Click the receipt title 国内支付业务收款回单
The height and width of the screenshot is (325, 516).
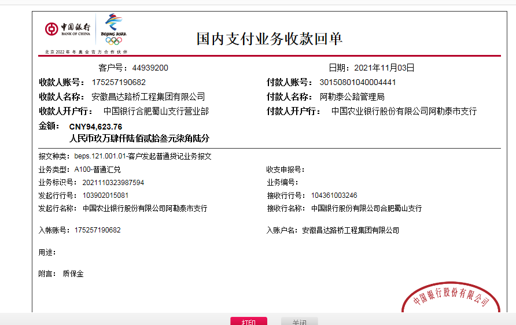[270, 39]
